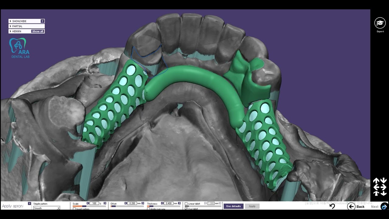Click the lower up-arrow view control
The width and height of the screenshot is (389, 219).
point(376,193)
